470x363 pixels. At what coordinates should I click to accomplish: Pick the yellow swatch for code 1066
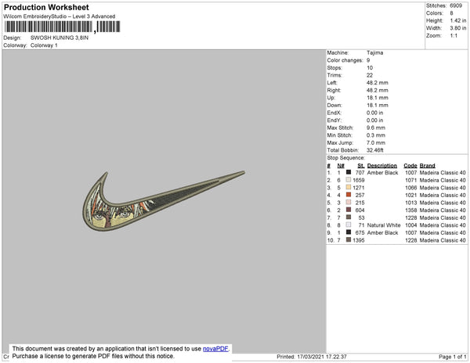coord(349,187)
